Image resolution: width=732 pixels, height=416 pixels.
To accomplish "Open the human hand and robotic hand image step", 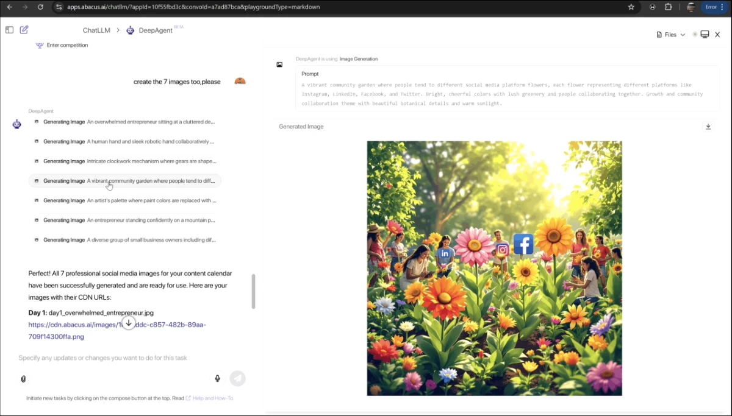I will point(124,141).
